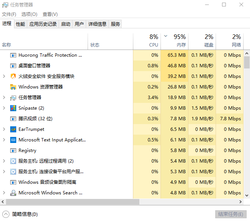The image size is (250, 222).
Task: Switch to the 启动 tab
Action: tap(66, 24)
